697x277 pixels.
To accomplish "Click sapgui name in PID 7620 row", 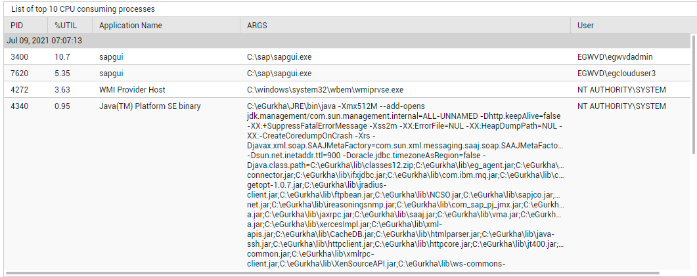I will pos(111,74).
